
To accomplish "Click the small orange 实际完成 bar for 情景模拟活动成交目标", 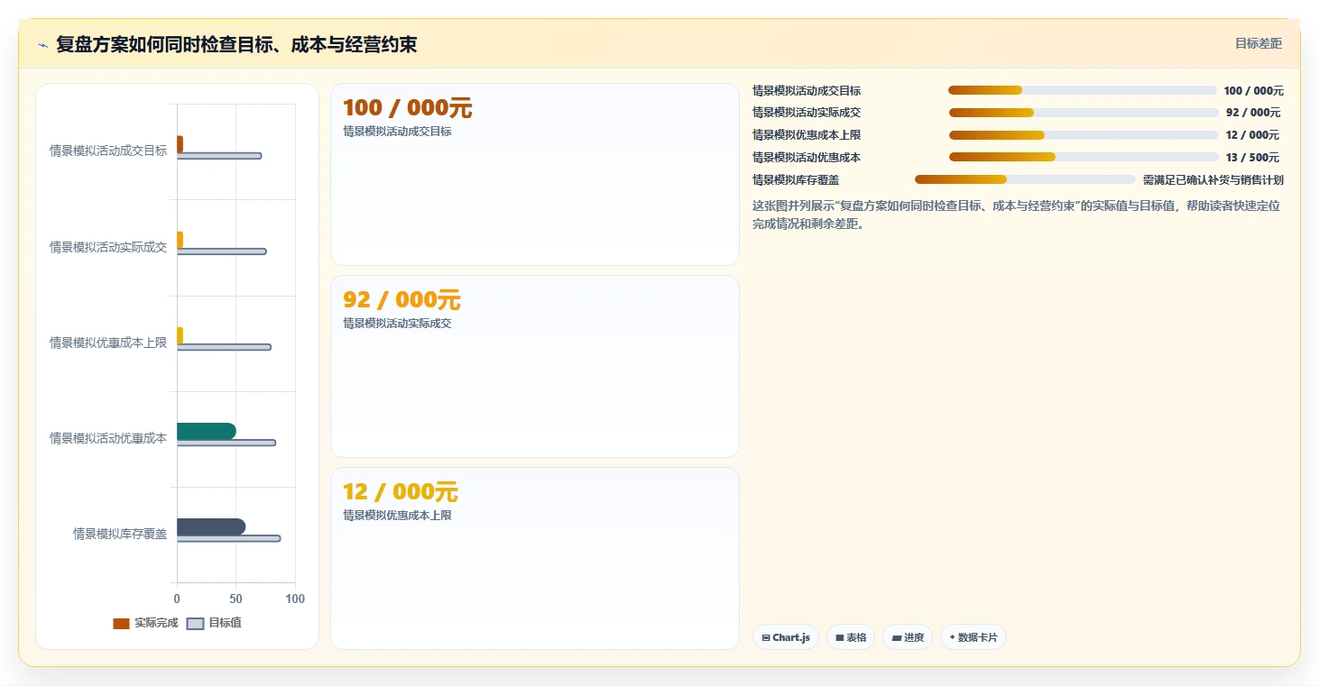I will click(x=180, y=144).
